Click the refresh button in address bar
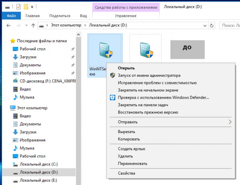Image resolution: width=240 pixels, height=185 pixels. (x=212, y=26)
